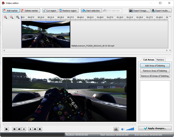Click the Start selection time in the status bar
This screenshot has width=174, height=137.
114,135
